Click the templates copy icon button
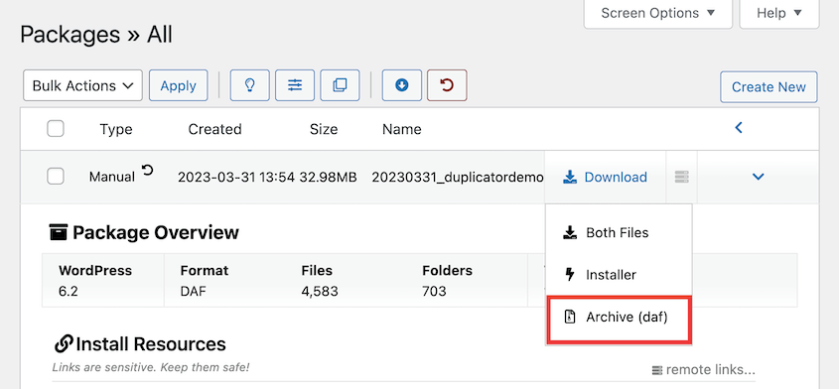This screenshot has width=839, height=389. pyautogui.click(x=340, y=85)
